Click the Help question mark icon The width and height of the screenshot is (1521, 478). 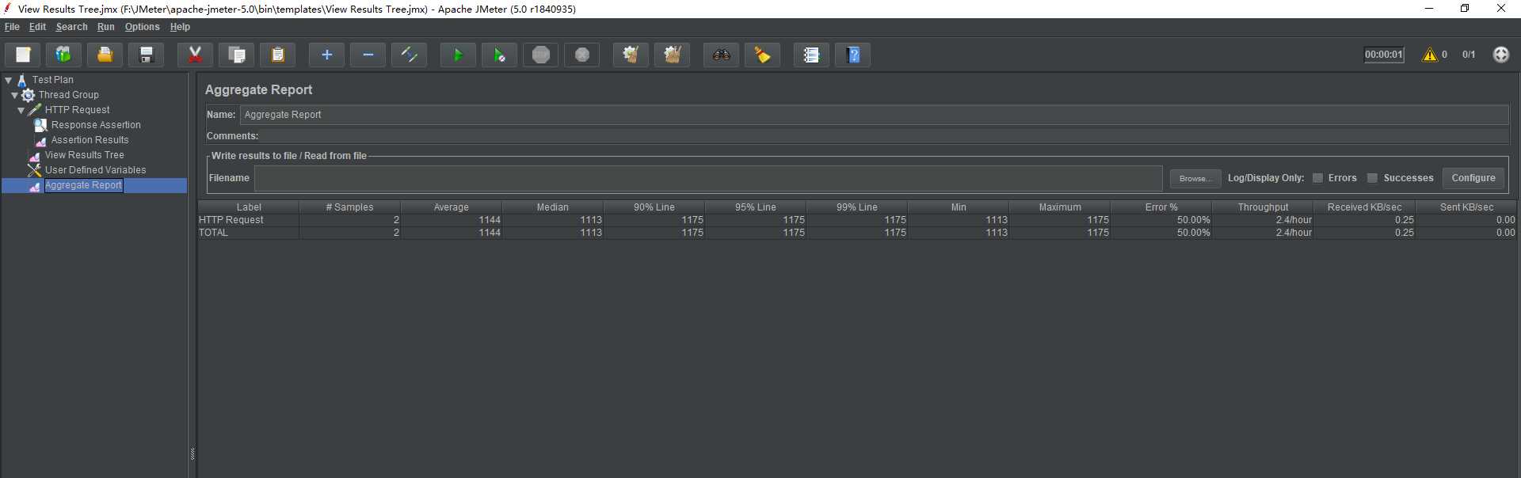click(x=852, y=55)
